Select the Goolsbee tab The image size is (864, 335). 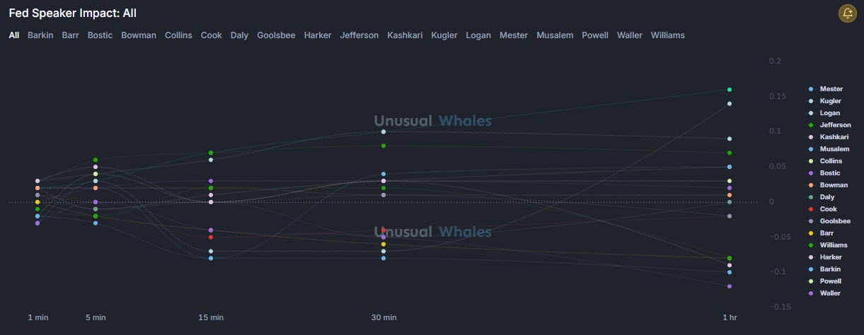(x=276, y=35)
